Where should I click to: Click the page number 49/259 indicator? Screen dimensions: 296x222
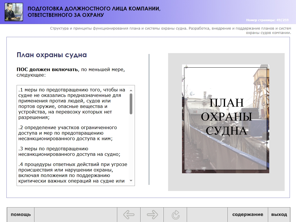[267, 20]
